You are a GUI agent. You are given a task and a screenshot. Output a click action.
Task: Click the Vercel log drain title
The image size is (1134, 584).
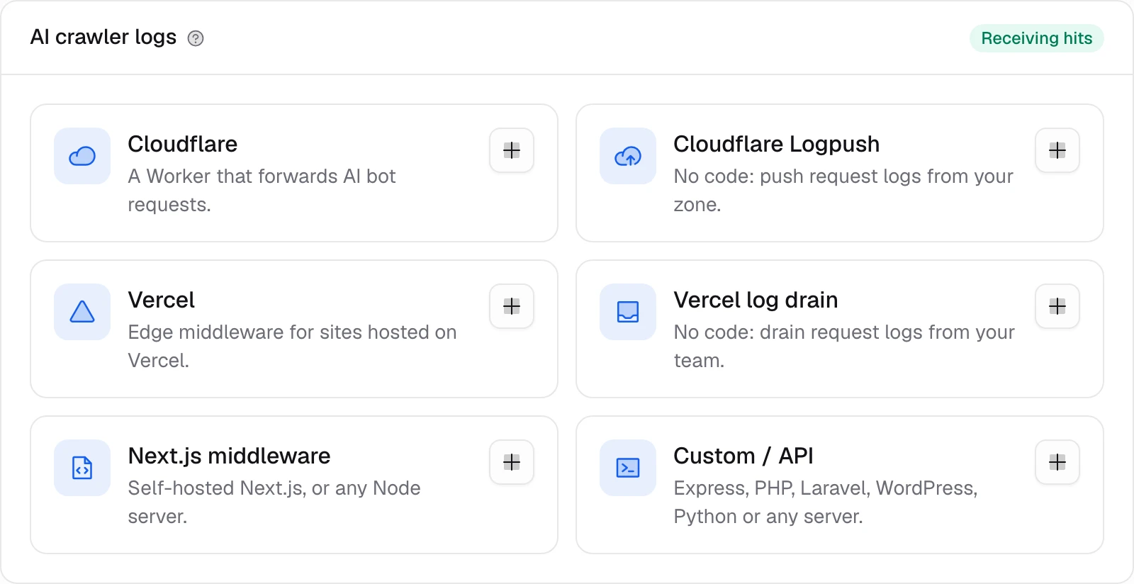click(756, 300)
